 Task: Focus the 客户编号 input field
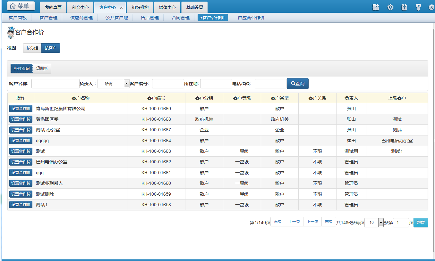(x=168, y=84)
